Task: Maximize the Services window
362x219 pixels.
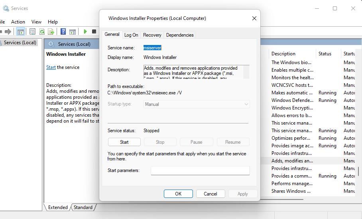Action: coord(335,8)
